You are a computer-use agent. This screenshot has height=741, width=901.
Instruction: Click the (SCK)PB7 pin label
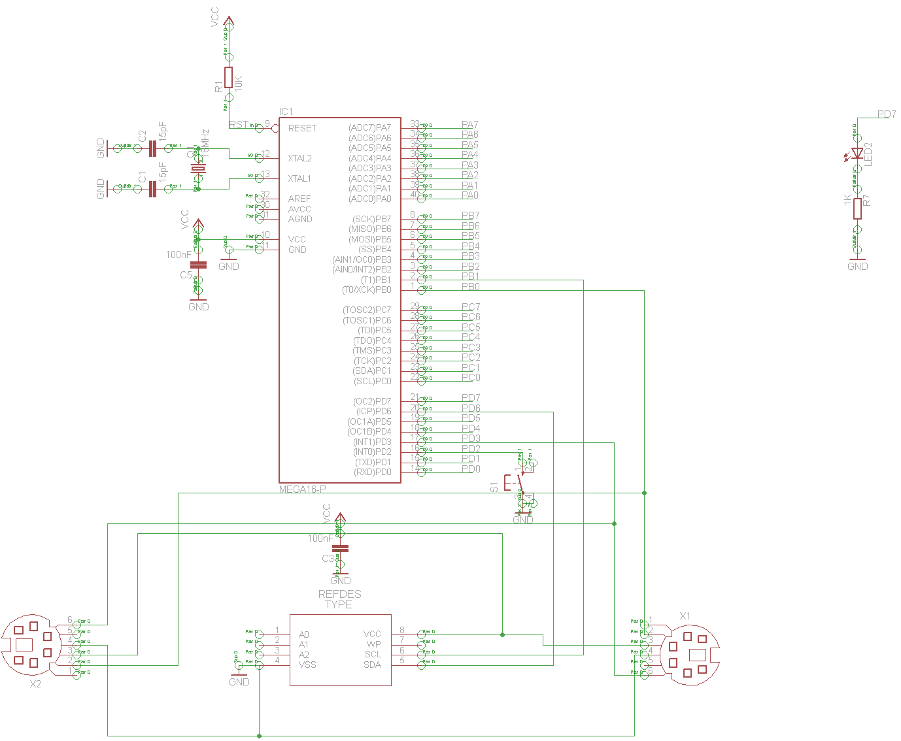(372, 219)
